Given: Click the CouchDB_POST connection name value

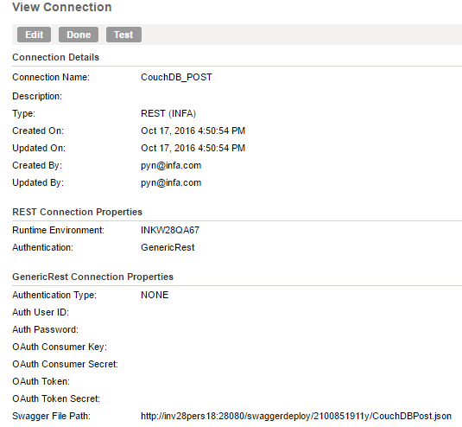Looking at the screenshot, I should (x=176, y=77).
